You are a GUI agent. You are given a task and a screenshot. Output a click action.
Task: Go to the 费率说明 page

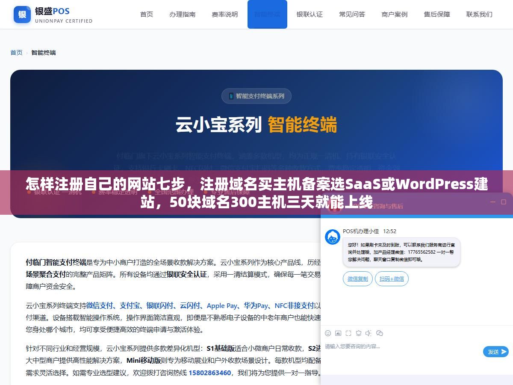pos(225,14)
